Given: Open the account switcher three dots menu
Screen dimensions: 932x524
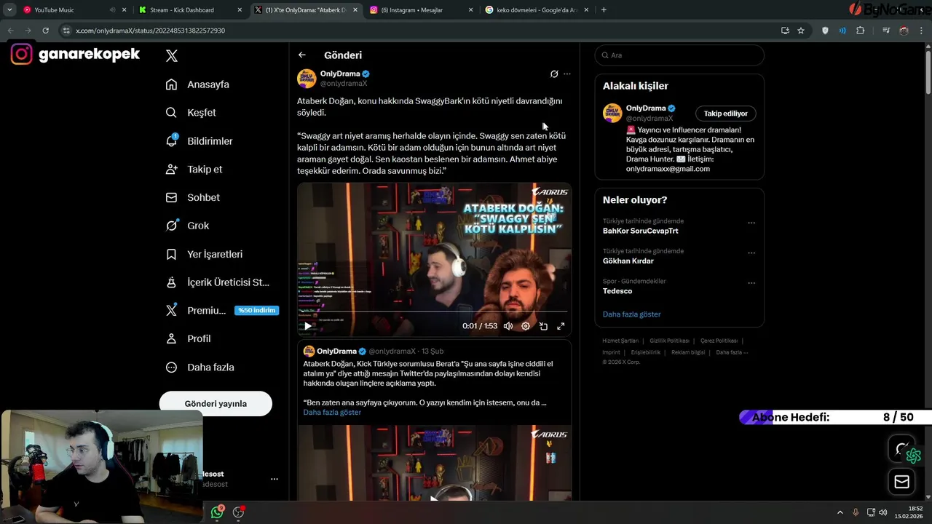Looking at the screenshot, I should 275,479.
